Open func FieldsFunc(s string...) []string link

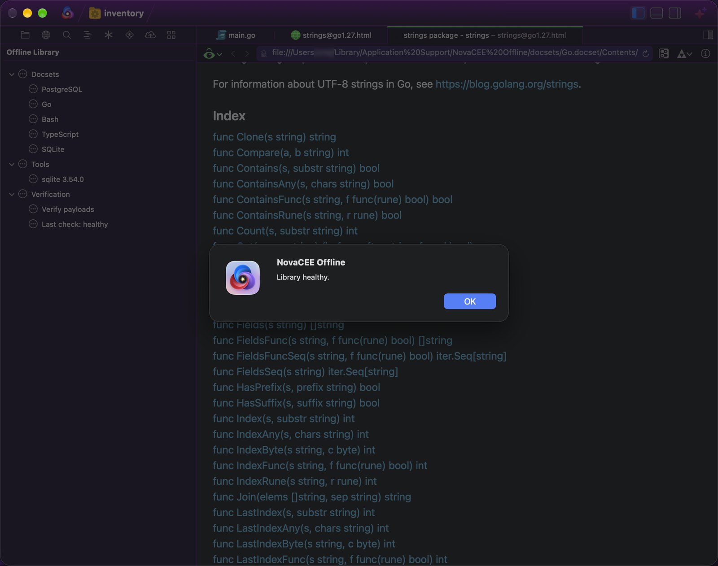pos(333,340)
